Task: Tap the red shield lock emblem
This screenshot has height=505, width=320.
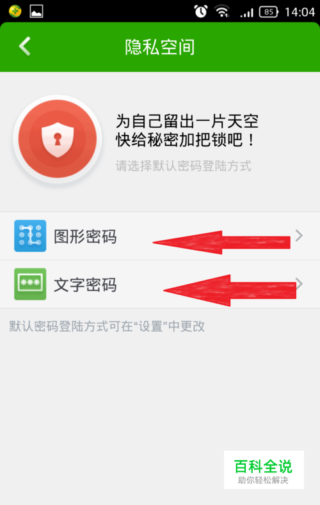Action: pos(58,139)
